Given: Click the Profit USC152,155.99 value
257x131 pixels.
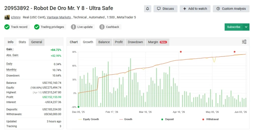Looking at the screenshot, I should point(52,97).
